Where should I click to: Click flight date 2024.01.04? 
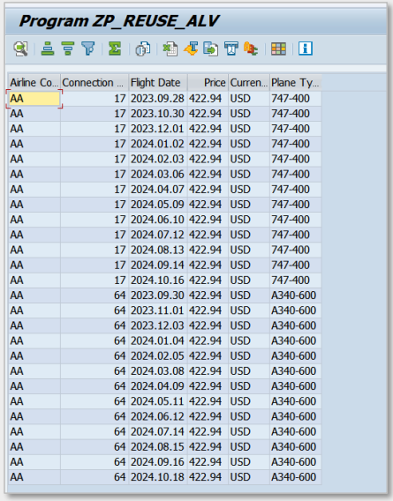pos(158,340)
